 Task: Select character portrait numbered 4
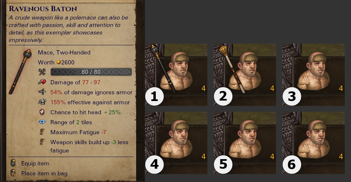(176, 143)
